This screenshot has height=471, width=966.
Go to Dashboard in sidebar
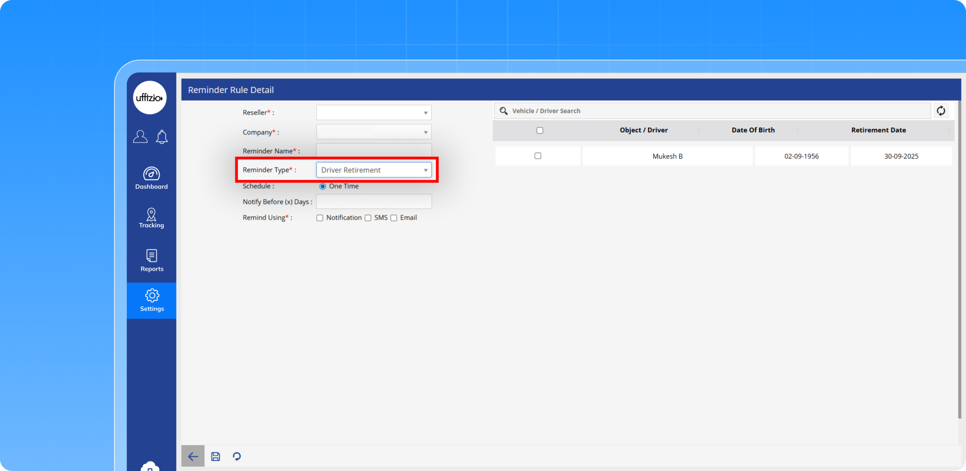click(151, 178)
